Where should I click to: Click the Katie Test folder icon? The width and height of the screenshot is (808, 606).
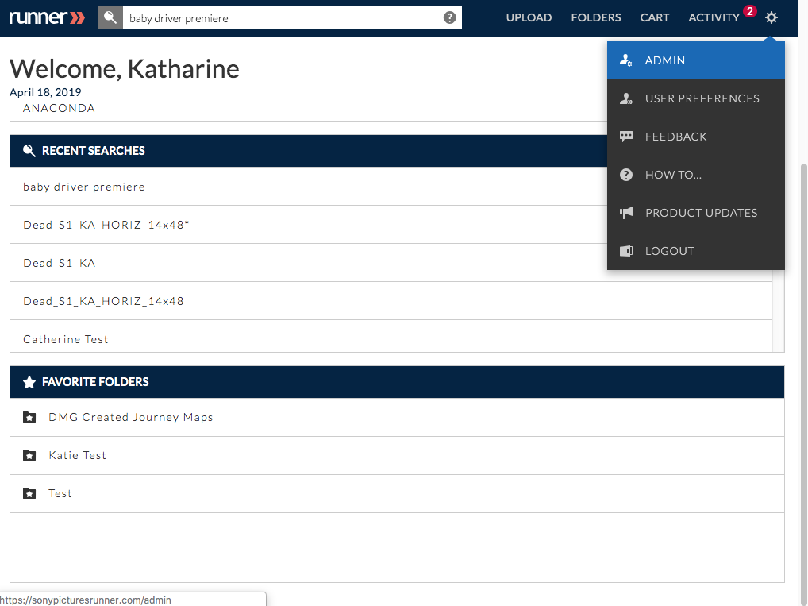pyautogui.click(x=29, y=455)
